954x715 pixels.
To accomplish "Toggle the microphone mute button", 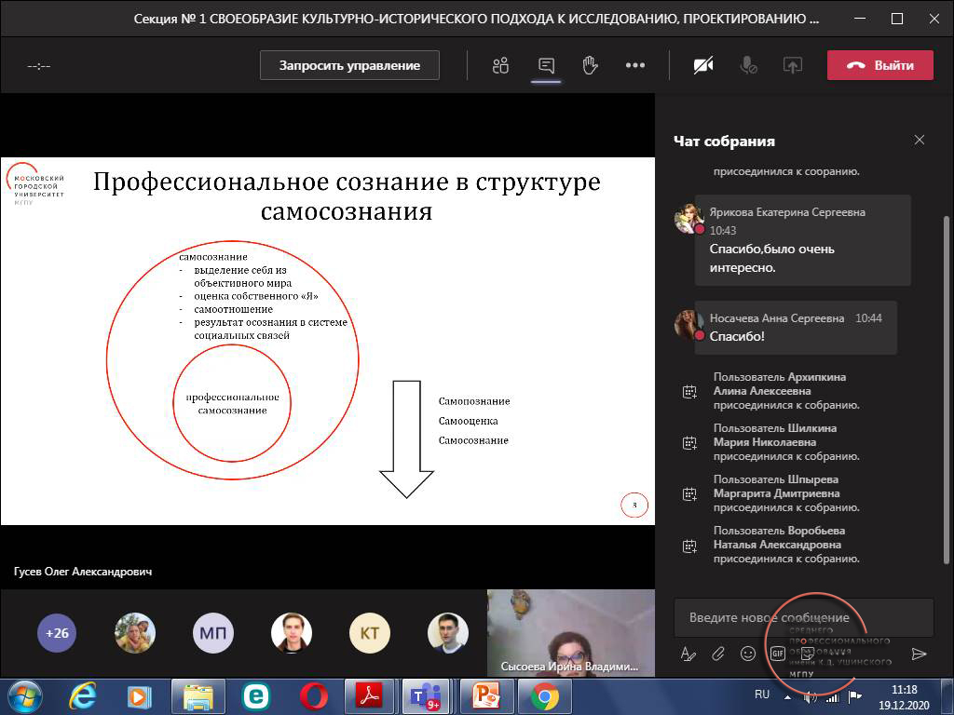I will [748, 65].
